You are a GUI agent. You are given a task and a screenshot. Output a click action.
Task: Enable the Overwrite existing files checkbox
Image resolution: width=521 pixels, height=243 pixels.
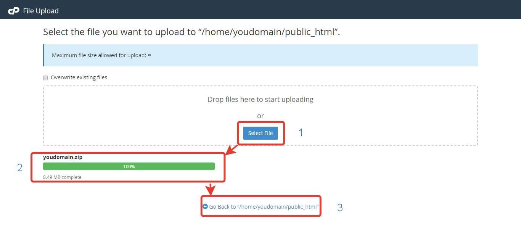46,78
